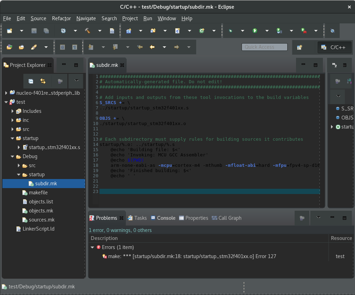The width and height of the screenshot is (355, 295).
Task: Toggle block selection mode toolbar button
Action: coord(62,47)
